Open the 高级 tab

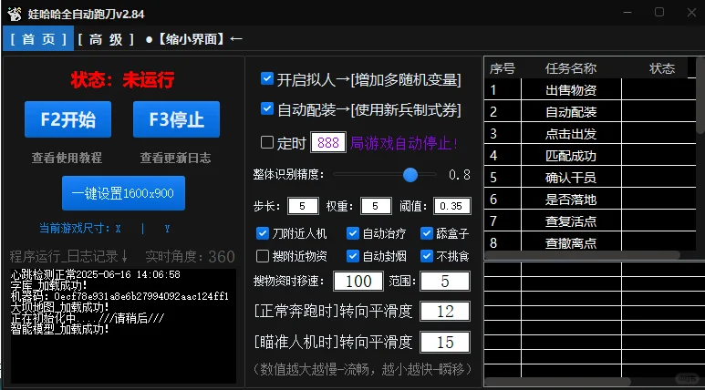pyautogui.click(x=106, y=39)
